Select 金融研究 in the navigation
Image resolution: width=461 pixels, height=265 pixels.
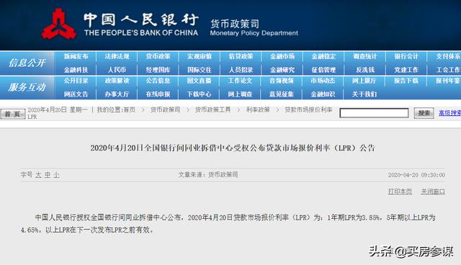coord(282,70)
